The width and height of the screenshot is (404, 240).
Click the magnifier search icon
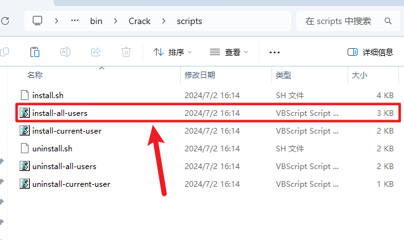(x=388, y=21)
